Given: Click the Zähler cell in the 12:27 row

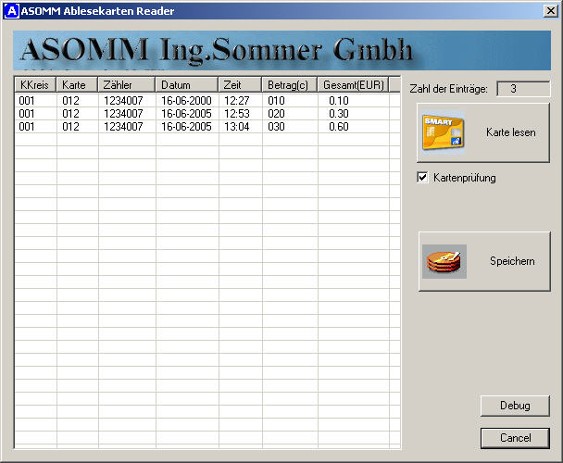Looking at the screenshot, I should pyautogui.click(x=127, y=101).
